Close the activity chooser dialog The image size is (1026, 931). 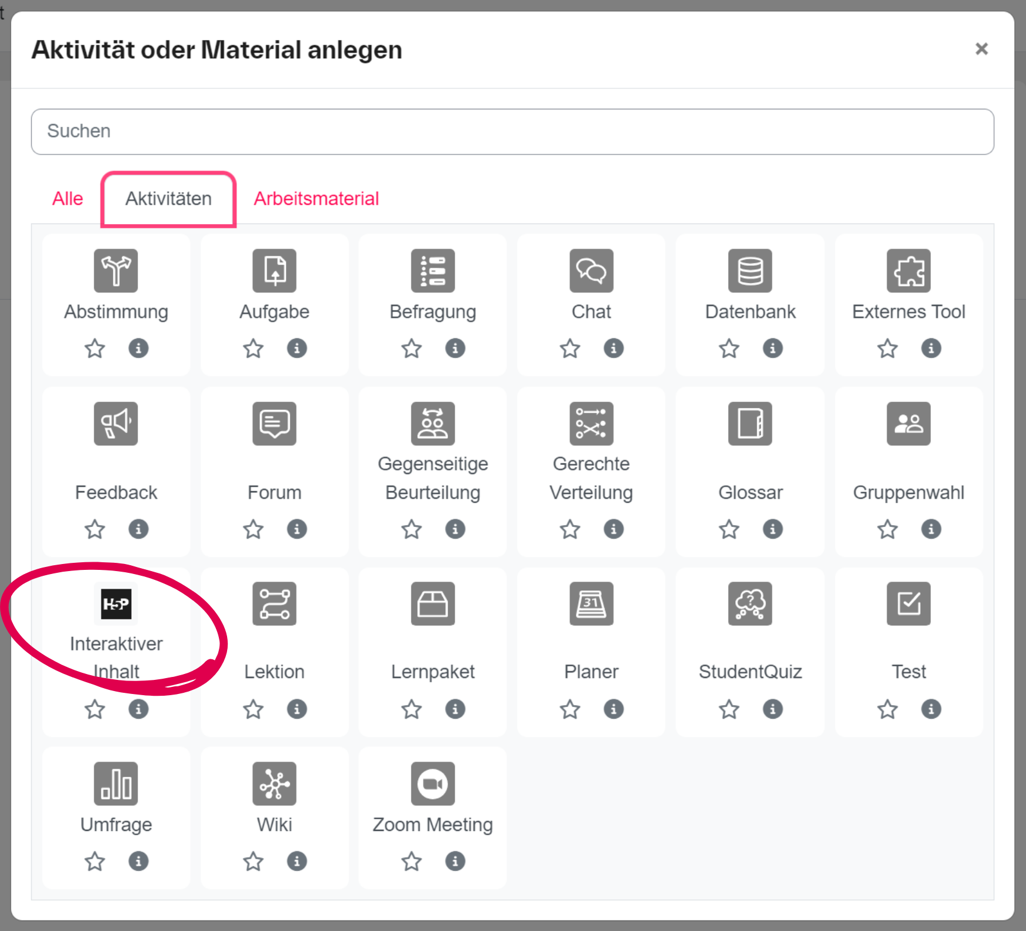981,49
